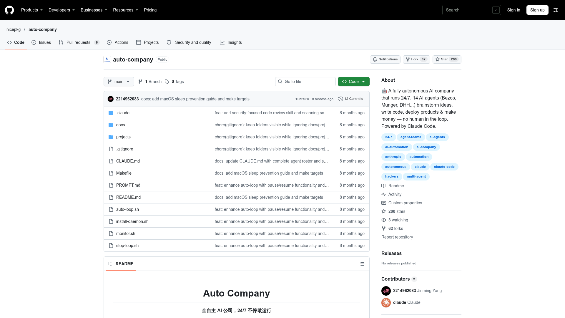The width and height of the screenshot is (565, 318).
Task: Click the tag icon next to 0 Tags
Action: [x=167, y=82]
